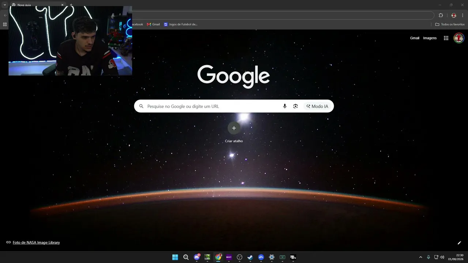Open Steam from the taskbar
Viewport: 468px width, 263px height.
pyautogui.click(x=250, y=257)
